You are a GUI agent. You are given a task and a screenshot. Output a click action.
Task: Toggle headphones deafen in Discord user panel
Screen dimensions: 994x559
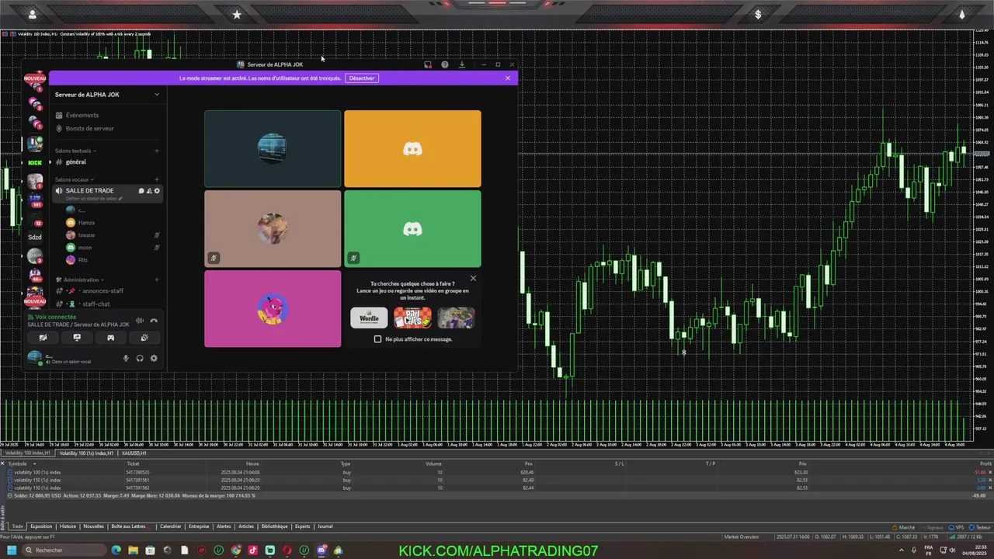pyautogui.click(x=140, y=358)
